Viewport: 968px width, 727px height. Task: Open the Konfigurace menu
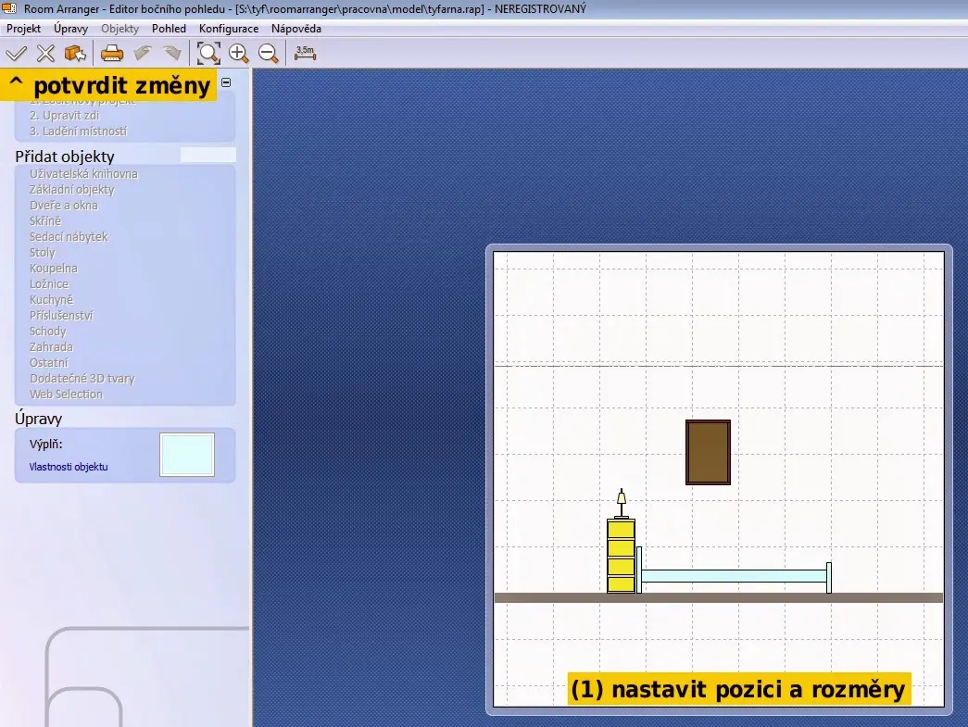click(x=229, y=29)
